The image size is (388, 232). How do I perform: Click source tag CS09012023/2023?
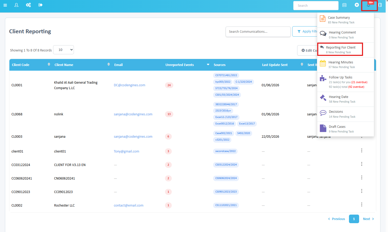tap(226, 192)
